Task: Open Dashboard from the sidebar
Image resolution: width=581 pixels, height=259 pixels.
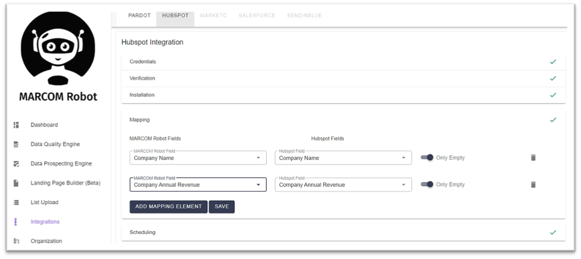Action: point(44,125)
